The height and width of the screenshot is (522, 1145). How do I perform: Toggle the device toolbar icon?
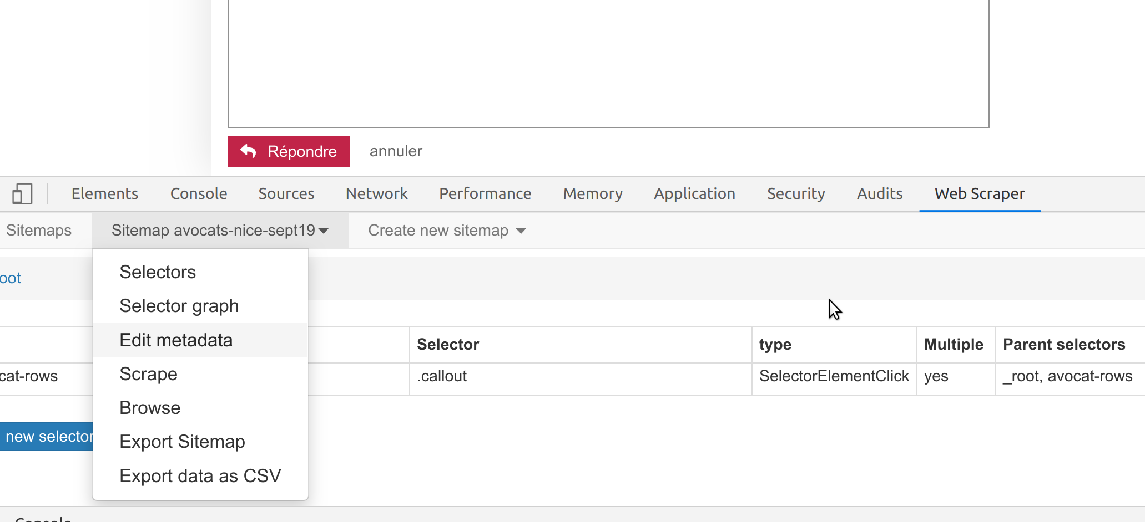tap(22, 194)
